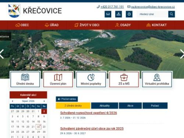Open the KONTAKT menu
Image resolution: width=184 pixels, height=138 pixels.
click(x=156, y=25)
